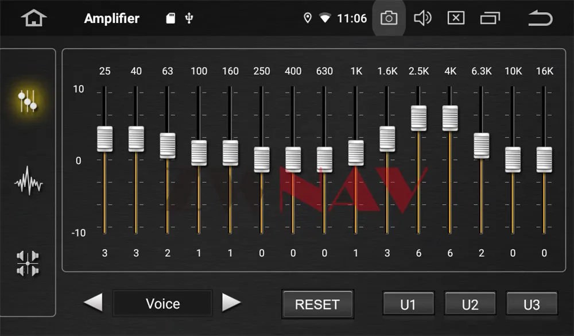
Task: Tap the close-app X box icon
Action: pos(456,18)
